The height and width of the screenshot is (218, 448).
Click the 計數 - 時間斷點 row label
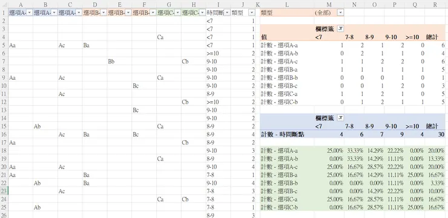pos(283,135)
